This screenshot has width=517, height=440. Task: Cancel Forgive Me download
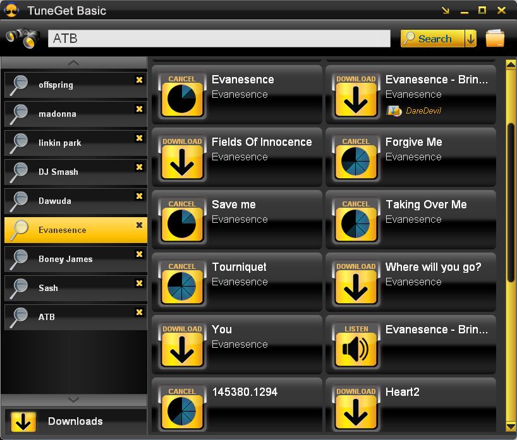[x=356, y=158]
